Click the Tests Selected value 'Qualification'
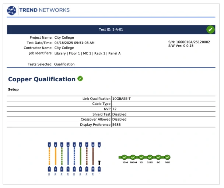This screenshot has width=224, height=188. (64, 64)
